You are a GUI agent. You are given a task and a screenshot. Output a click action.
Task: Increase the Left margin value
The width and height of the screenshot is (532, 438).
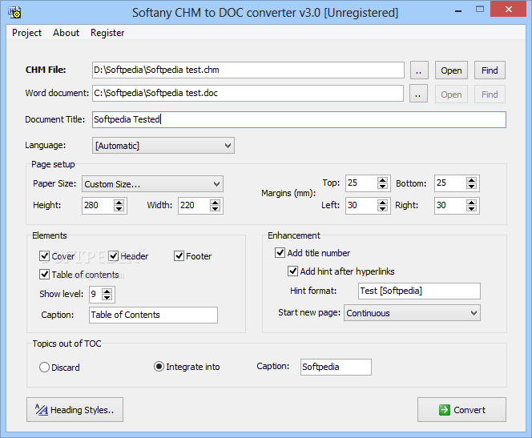(382, 203)
